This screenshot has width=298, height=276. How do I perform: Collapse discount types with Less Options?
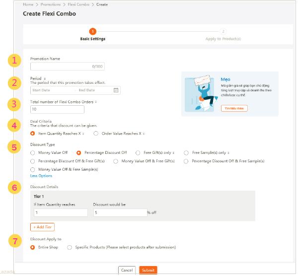(41, 176)
